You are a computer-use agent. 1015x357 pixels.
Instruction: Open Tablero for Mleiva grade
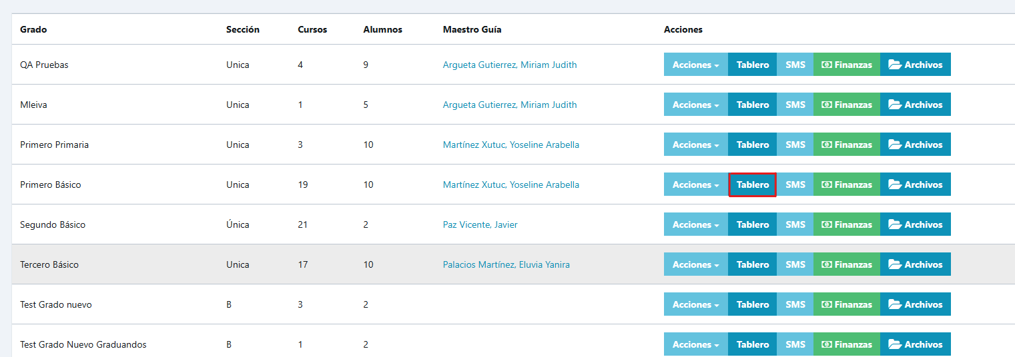(x=753, y=105)
